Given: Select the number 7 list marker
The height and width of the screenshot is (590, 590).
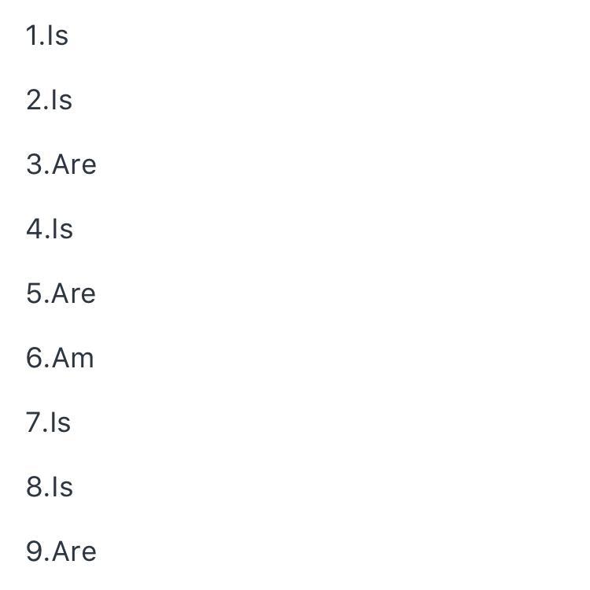Looking at the screenshot, I should coord(35,422).
